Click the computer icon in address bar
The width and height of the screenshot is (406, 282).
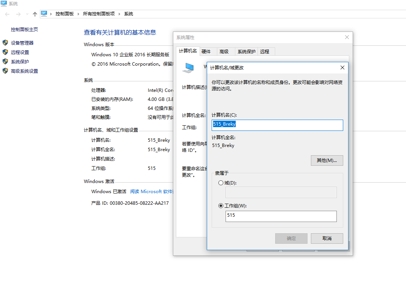tap(44, 13)
